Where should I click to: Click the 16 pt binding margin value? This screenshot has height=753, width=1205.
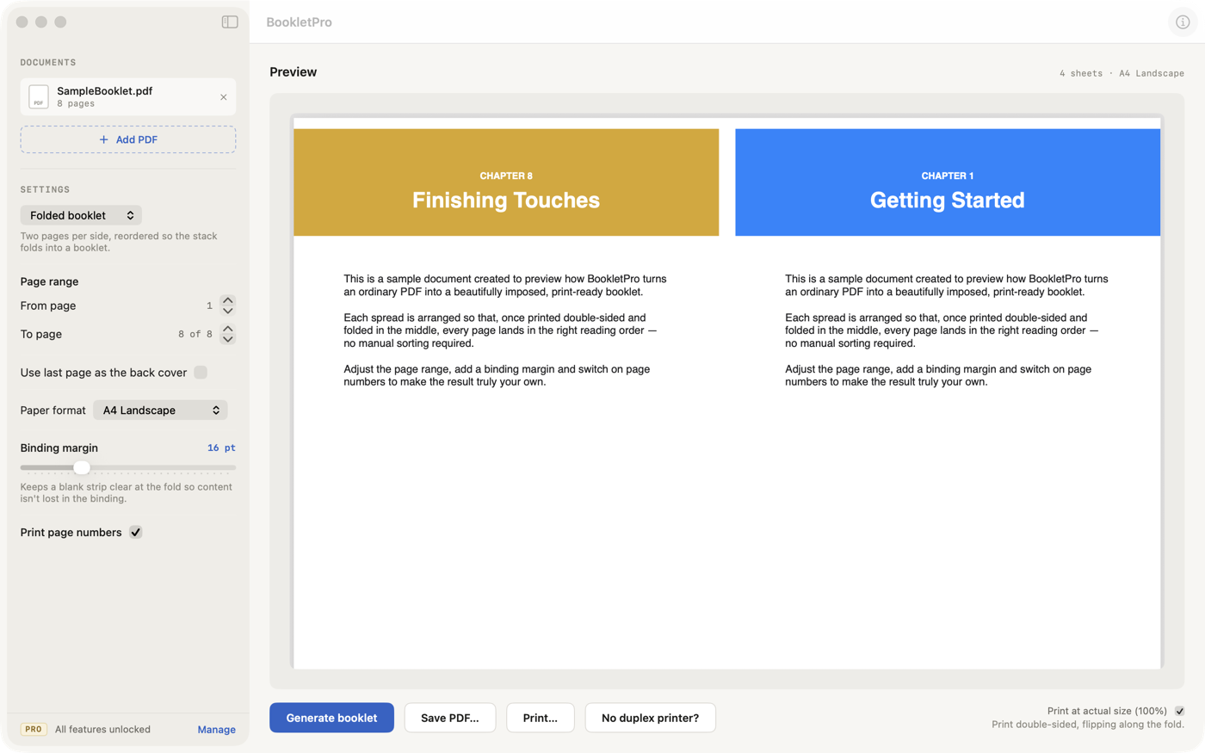tap(221, 447)
